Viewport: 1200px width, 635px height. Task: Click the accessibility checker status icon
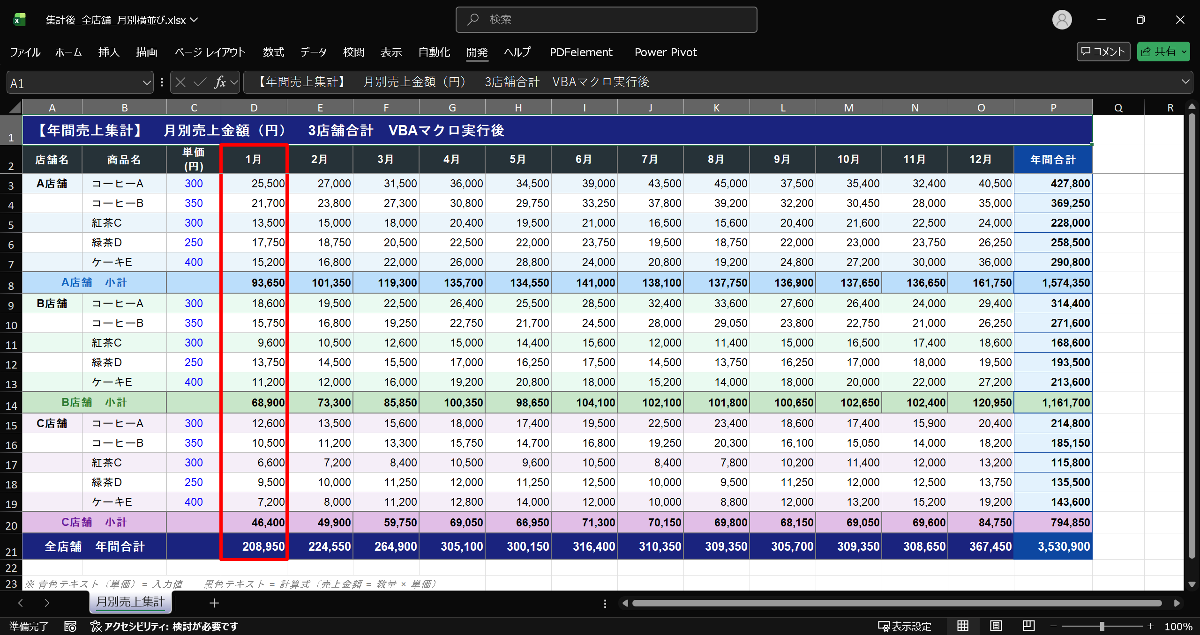click(x=96, y=626)
